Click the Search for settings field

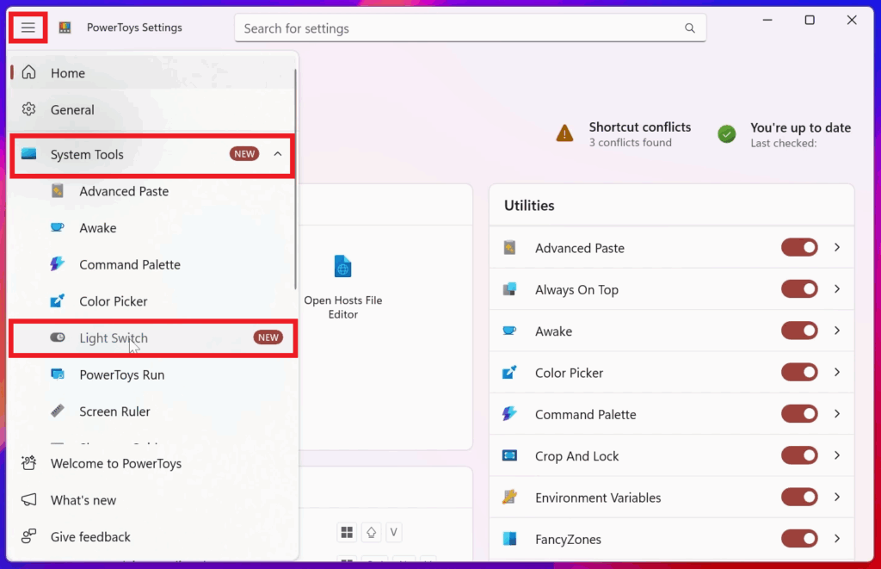tap(460, 28)
